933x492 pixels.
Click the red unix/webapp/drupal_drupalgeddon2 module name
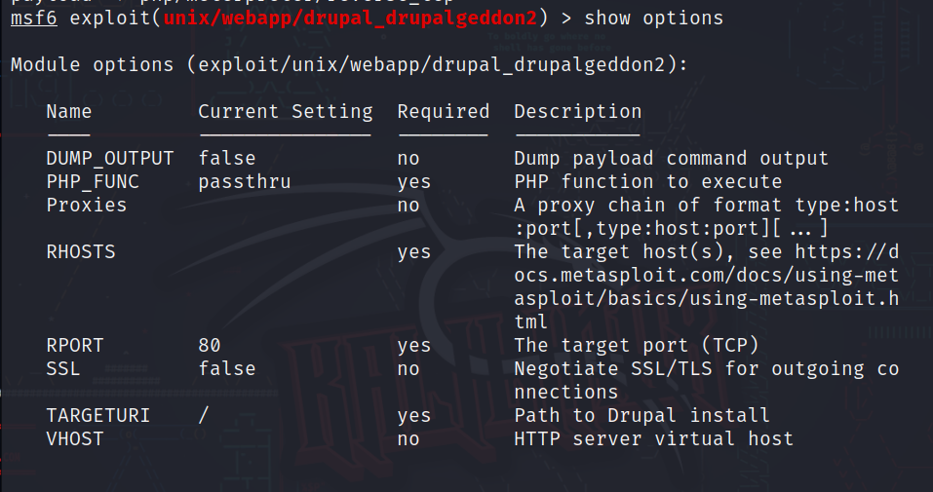coord(350,19)
